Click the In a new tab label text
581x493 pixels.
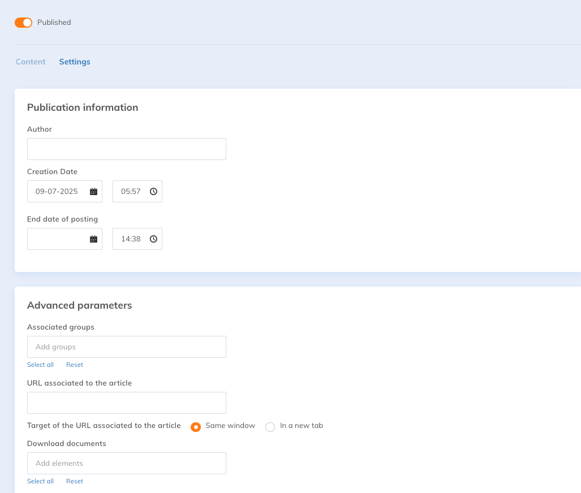[x=302, y=426]
